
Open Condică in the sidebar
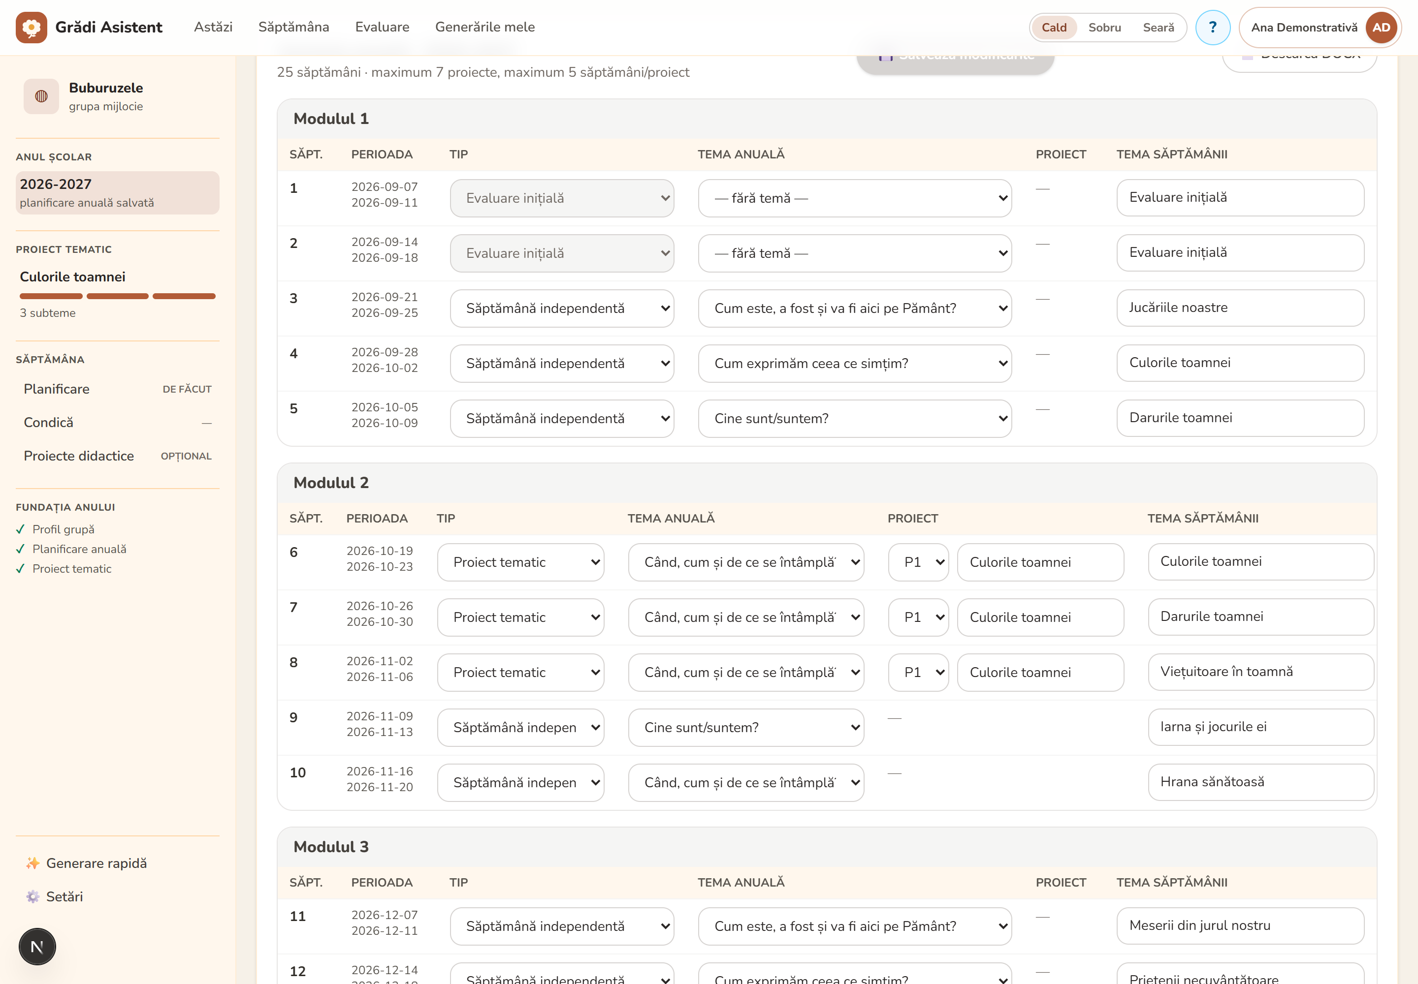tap(117, 422)
